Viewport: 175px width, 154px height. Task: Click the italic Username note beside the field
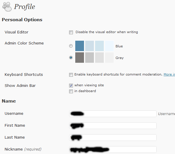pos(167,114)
